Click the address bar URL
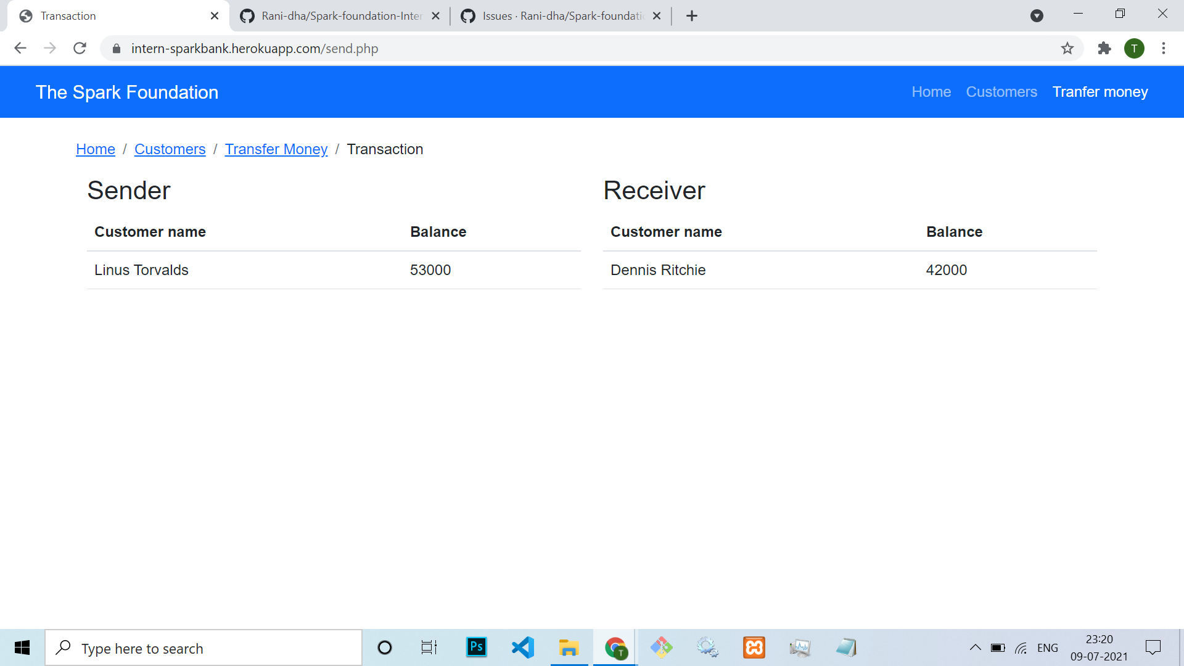The width and height of the screenshot is (1184, 666). click(x=254, y=49)
